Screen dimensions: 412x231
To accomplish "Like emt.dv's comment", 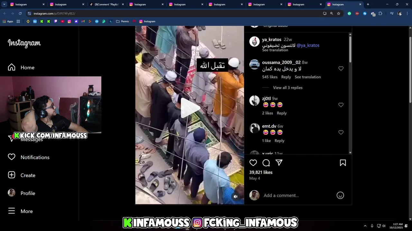I will 341,132.
